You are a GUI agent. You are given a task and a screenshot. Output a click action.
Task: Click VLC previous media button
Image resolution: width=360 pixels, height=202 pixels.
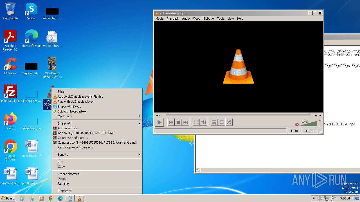pyautogui.click(x=171, y=122)
